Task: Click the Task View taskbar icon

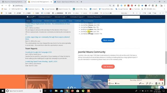Action: [x=45, y=91]
